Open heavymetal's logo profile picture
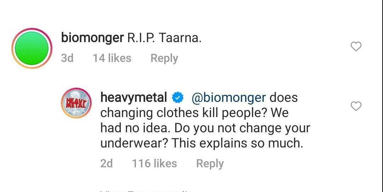This screenshot has width=383, height=192. click(77, 103)
